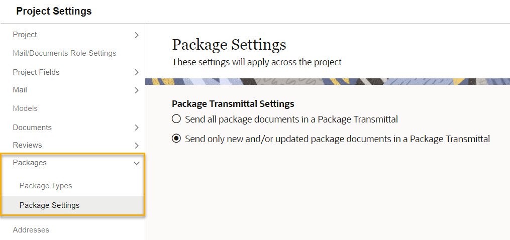Open Package Settings submenu item

49,205
